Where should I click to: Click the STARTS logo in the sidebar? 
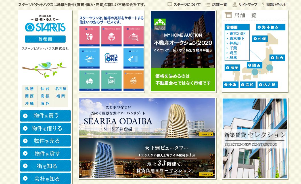[45, 27]
